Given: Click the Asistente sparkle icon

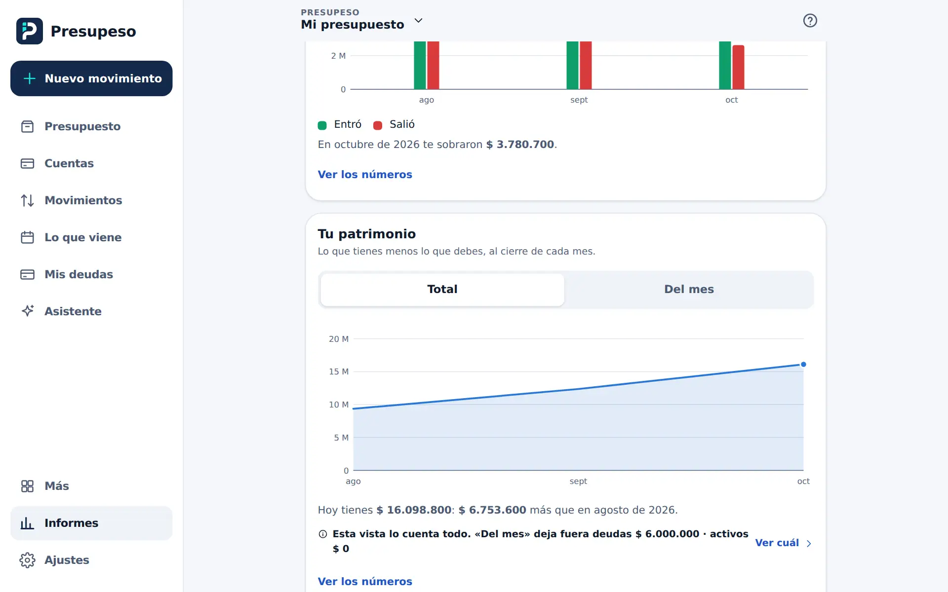Looking at the screenshot, I should 28,311.
